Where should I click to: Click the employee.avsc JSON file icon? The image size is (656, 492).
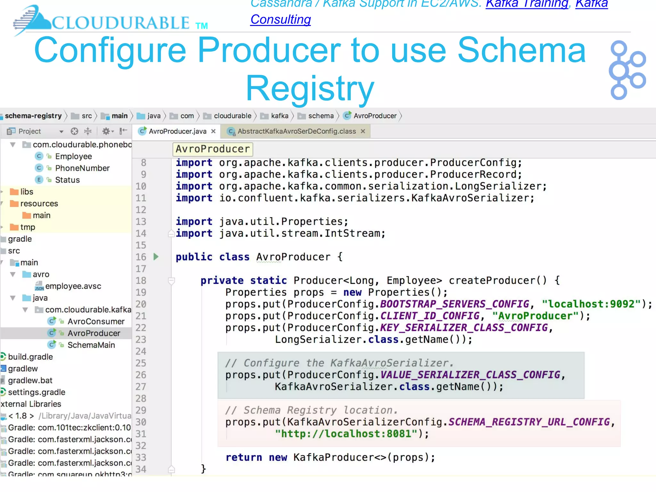tap(39, 286)
